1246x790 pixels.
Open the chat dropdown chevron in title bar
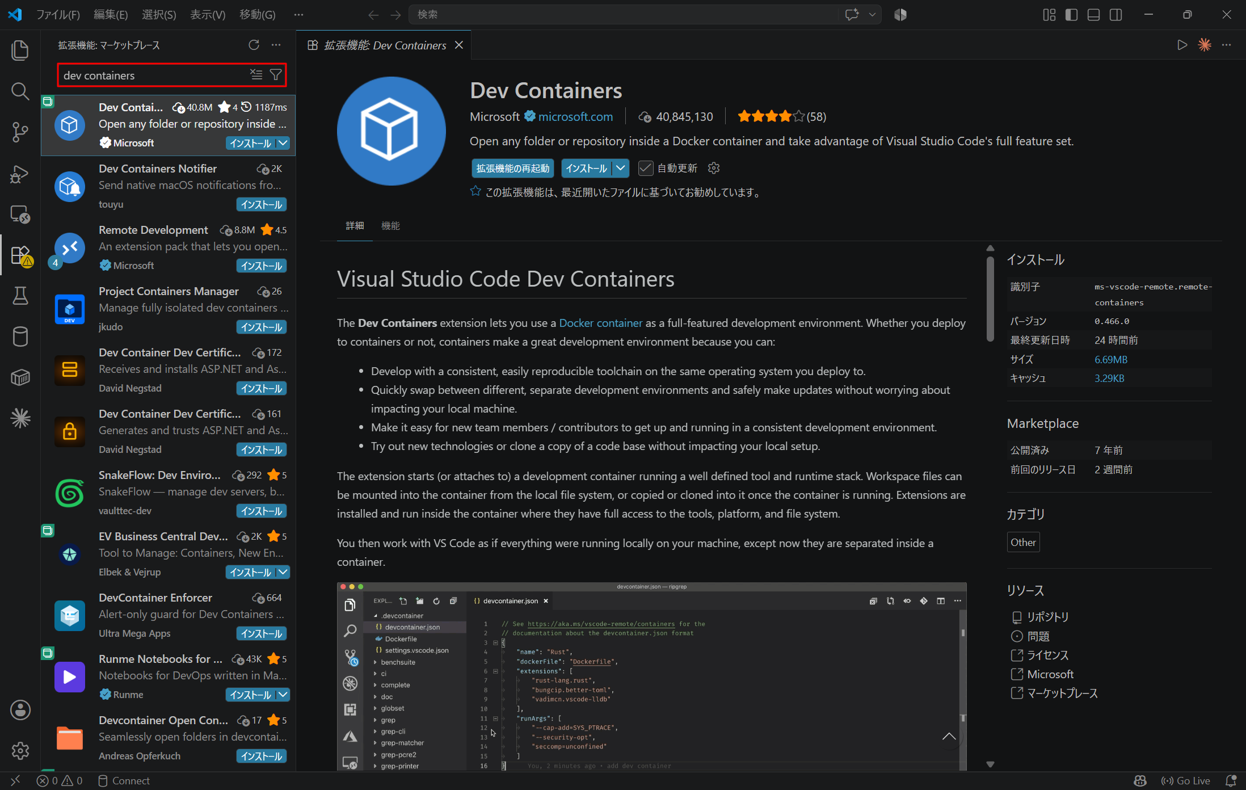point(872,14)
